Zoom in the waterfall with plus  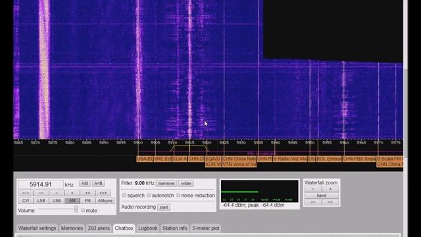(330, 189)
